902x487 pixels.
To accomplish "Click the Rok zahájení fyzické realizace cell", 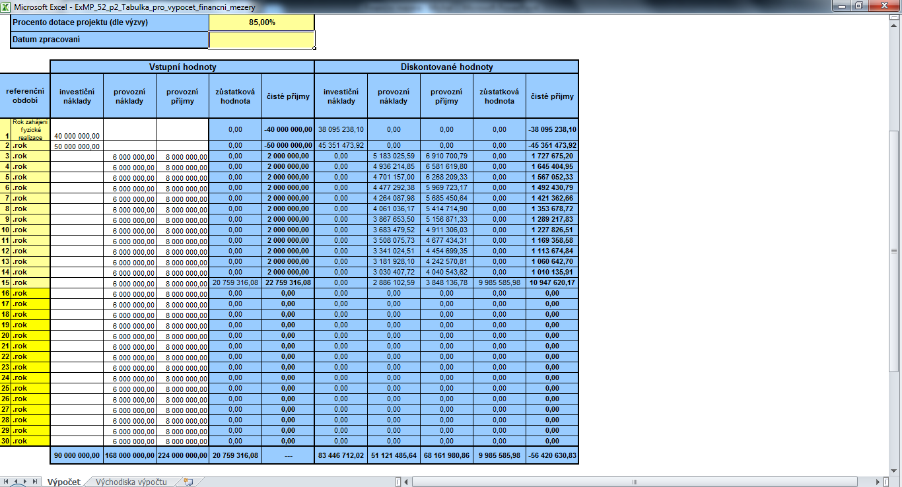I will [x=30, y=129].
